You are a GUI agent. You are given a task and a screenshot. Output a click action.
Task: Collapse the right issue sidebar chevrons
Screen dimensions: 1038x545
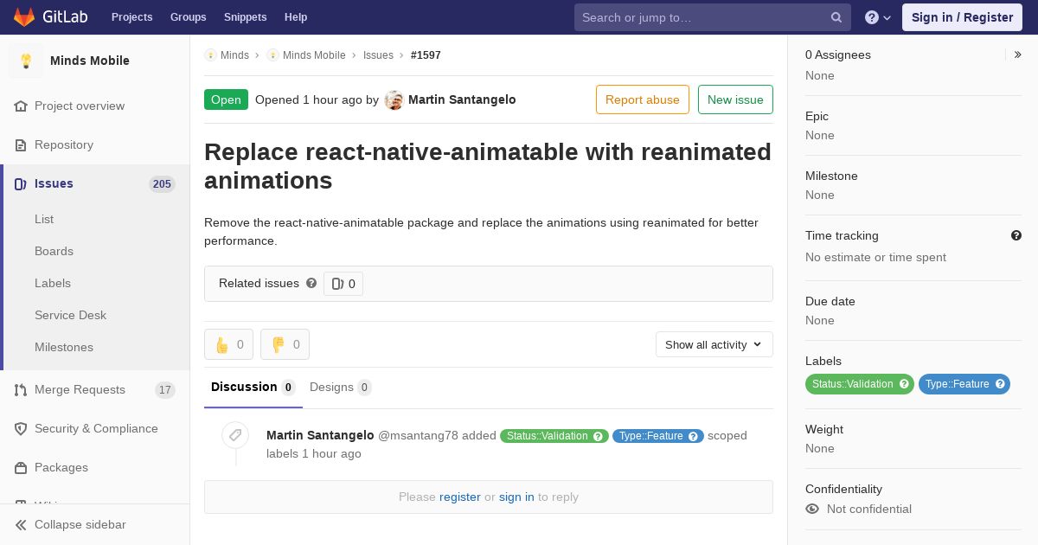(x=1017, y=54)
